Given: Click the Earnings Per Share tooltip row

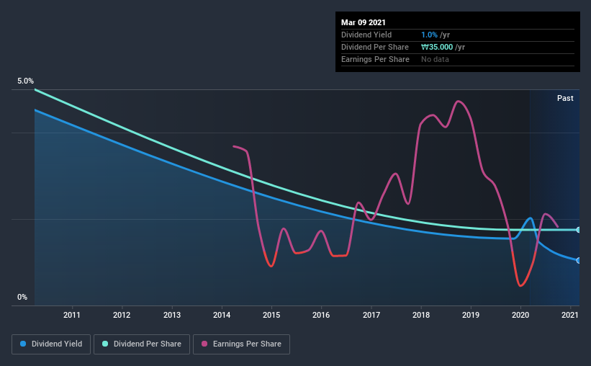Looking at the screenshot, I should pos(458,59).
